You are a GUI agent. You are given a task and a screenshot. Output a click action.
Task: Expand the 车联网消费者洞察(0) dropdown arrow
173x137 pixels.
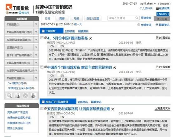[36, 40]
